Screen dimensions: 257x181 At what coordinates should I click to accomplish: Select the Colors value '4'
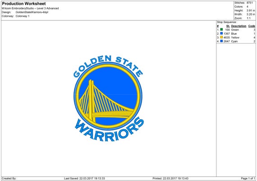(x=248, y=7)
